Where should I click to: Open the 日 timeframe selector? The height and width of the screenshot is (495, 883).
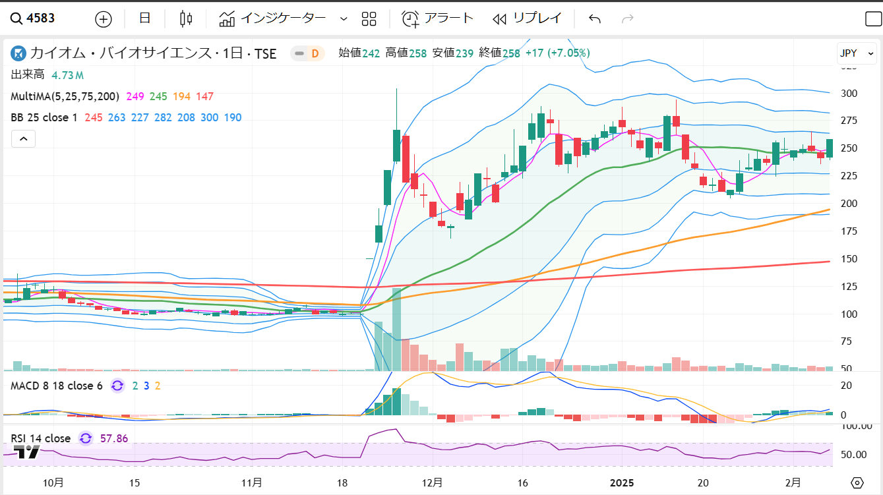[x=145, y=18]
